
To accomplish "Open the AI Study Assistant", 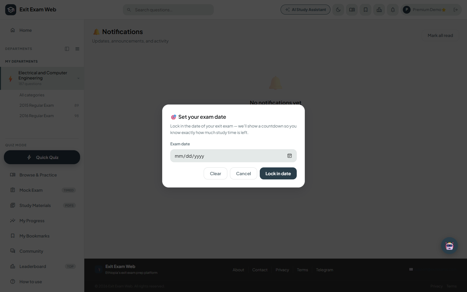I will tap(305, 10).
